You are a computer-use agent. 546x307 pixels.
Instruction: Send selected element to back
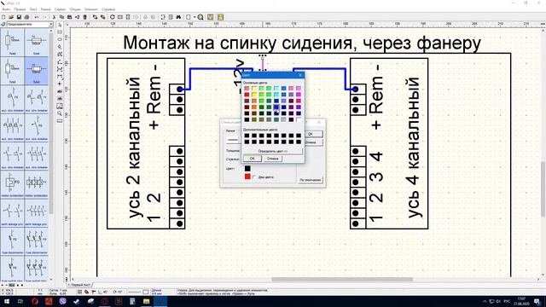pyautogui.click(x=102, y=17)
